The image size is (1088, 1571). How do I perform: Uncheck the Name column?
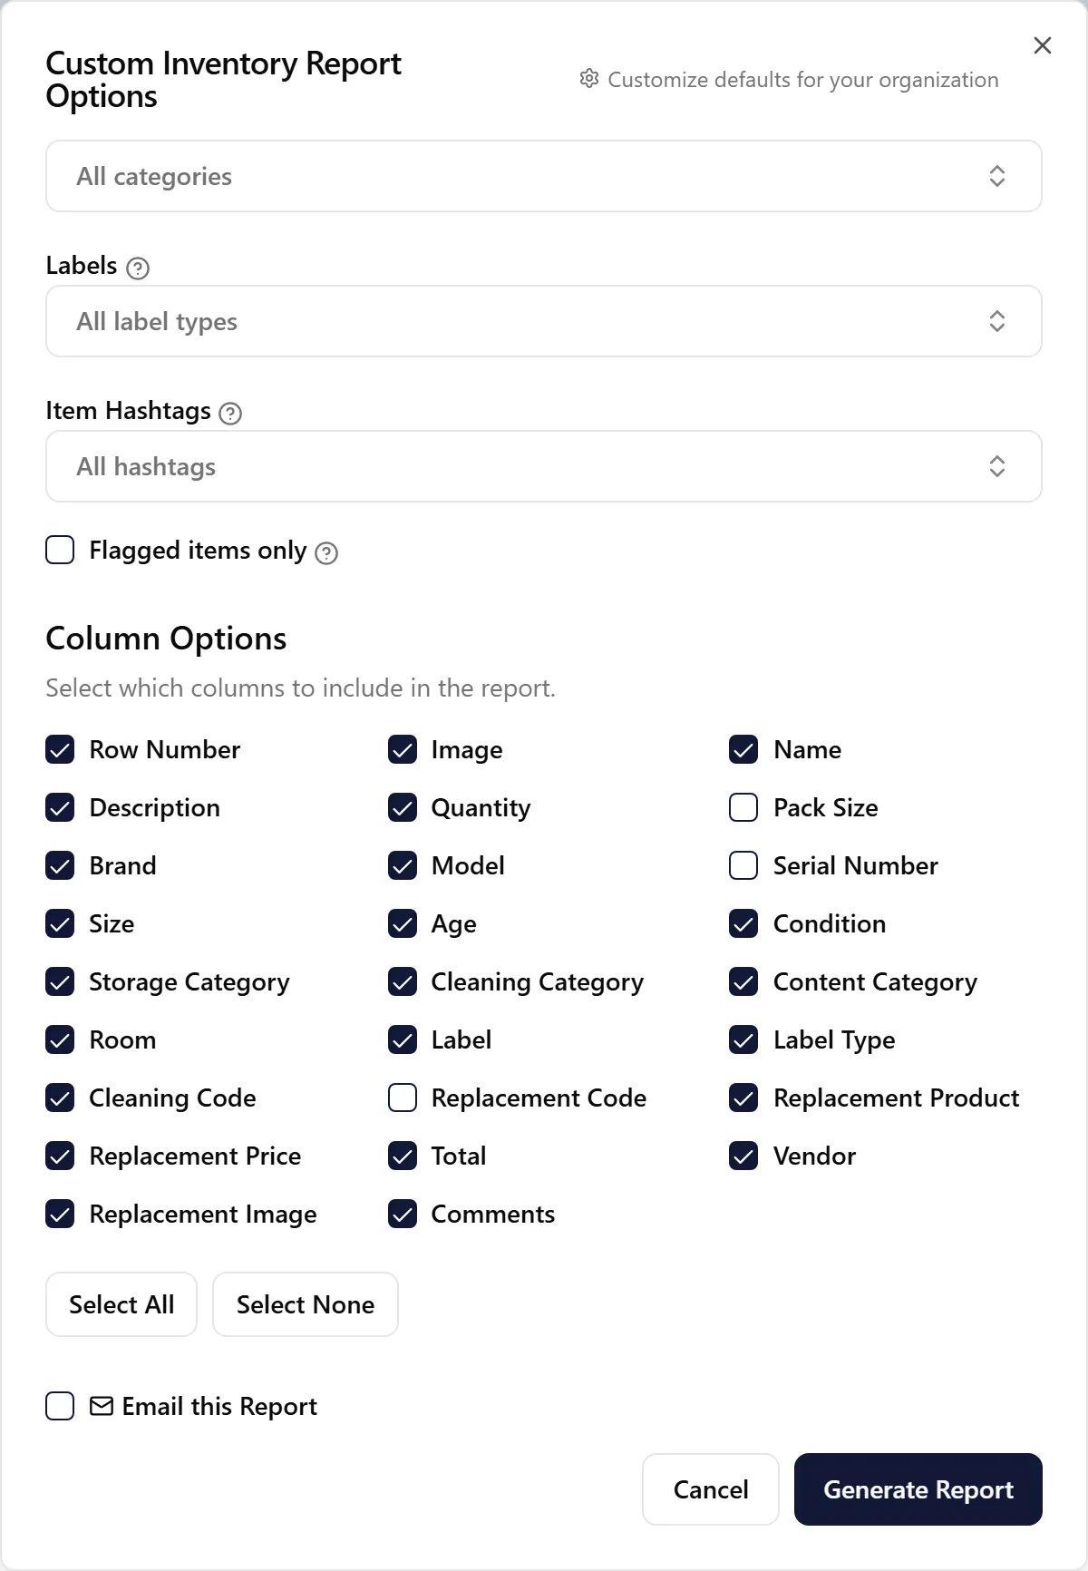[x=743, y=749]
